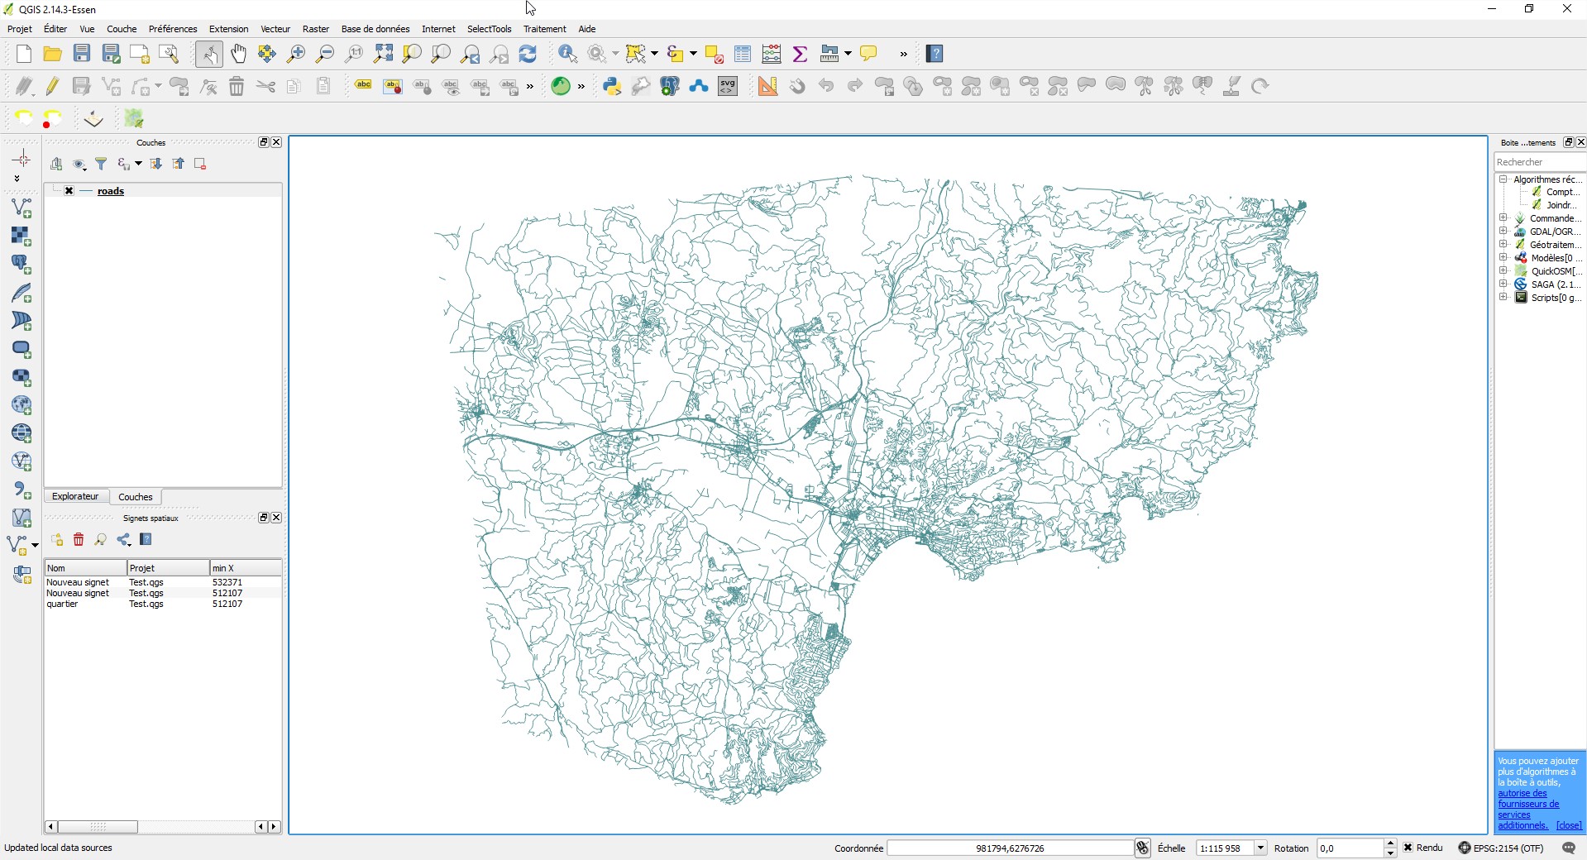Click the bookmarks horizontal scrollbar thumb
1587x860 pixels.
click(x=98, y=827)
